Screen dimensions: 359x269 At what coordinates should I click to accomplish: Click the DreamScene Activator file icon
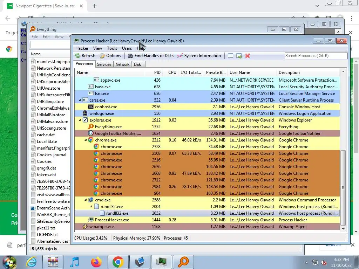tap(33, 208)
